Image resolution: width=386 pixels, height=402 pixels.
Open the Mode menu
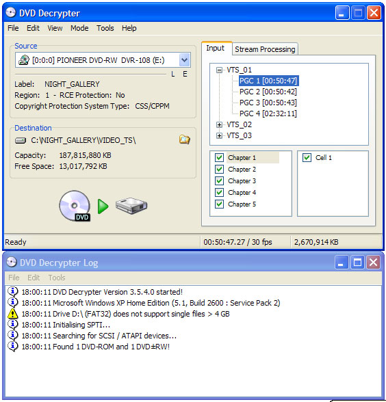(x=79, y=28)
